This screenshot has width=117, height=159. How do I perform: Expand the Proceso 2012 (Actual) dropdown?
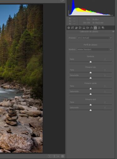click(95, 38)
